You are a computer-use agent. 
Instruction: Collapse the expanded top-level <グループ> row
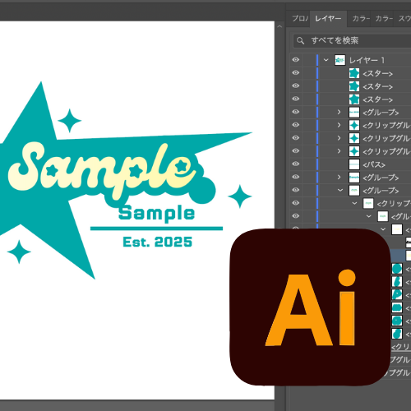tap(340, 190)
